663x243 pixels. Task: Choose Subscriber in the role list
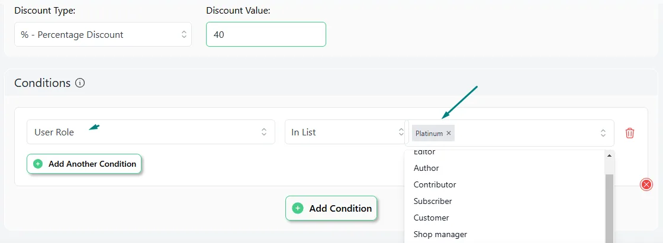pos(433,201)
